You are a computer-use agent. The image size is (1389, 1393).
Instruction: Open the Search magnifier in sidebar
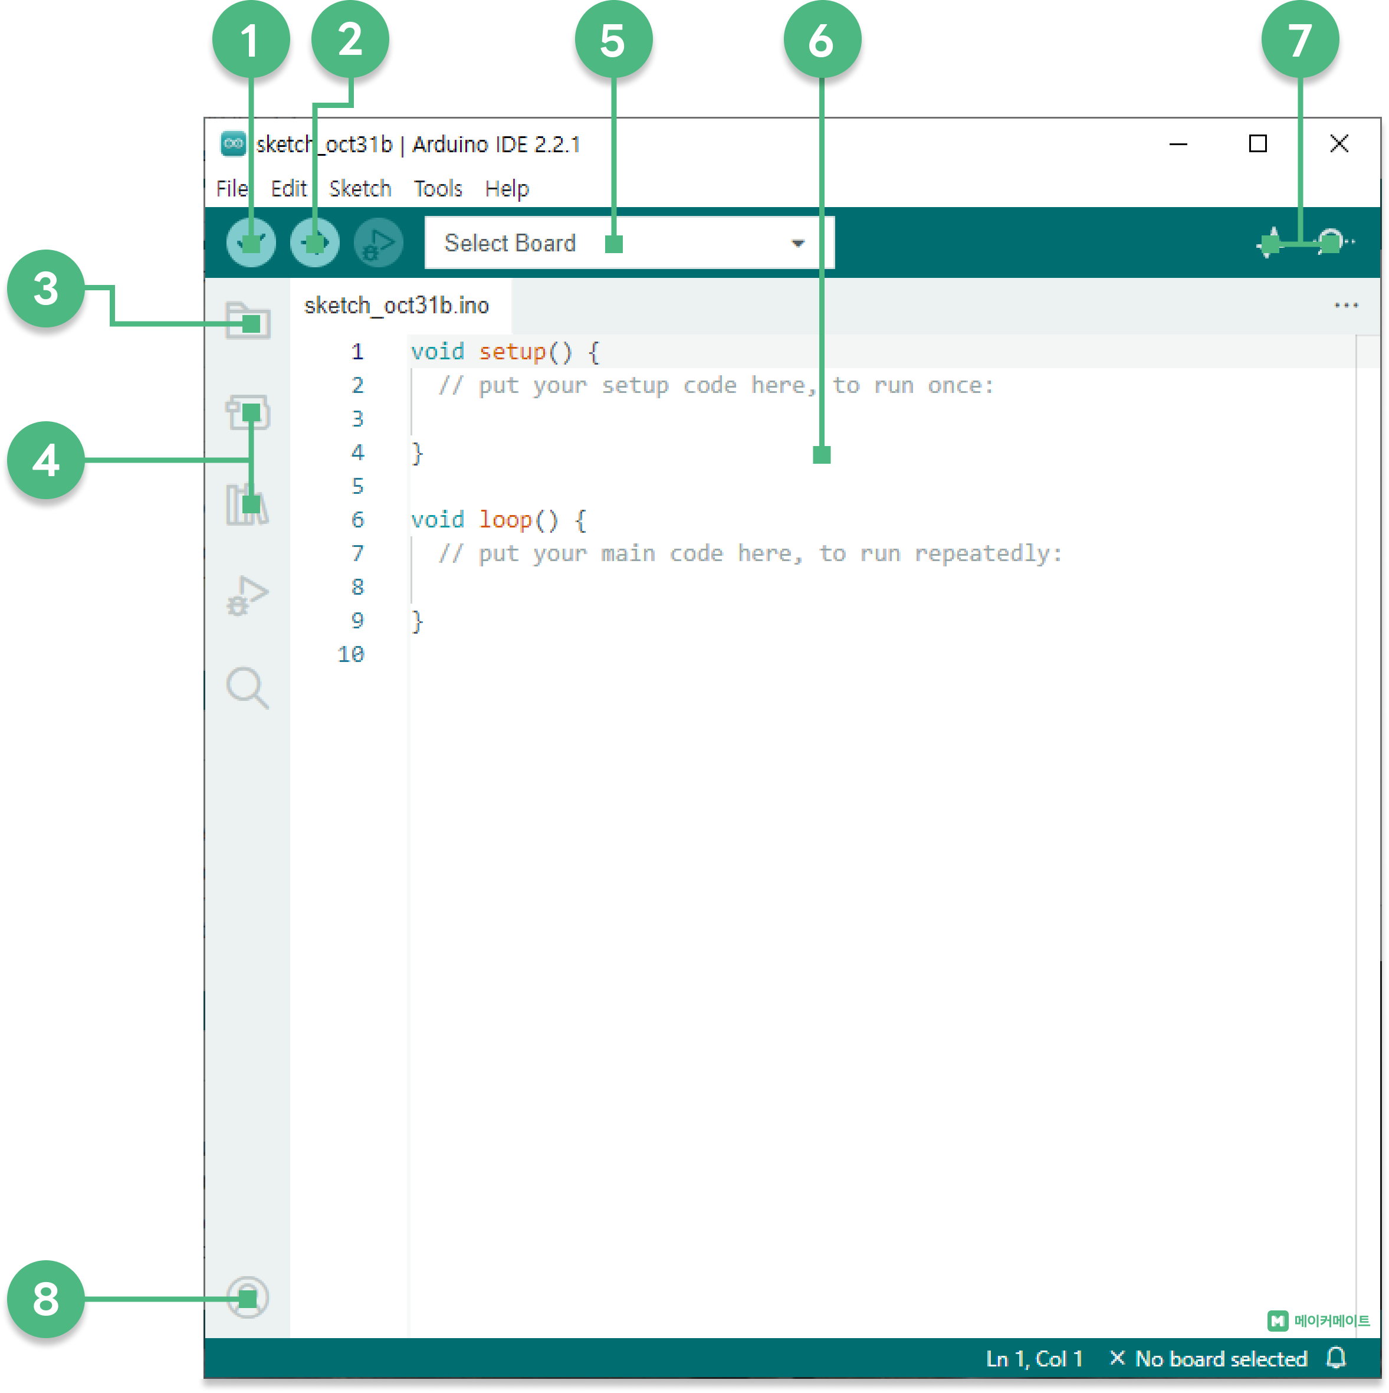tap(247, 687)
